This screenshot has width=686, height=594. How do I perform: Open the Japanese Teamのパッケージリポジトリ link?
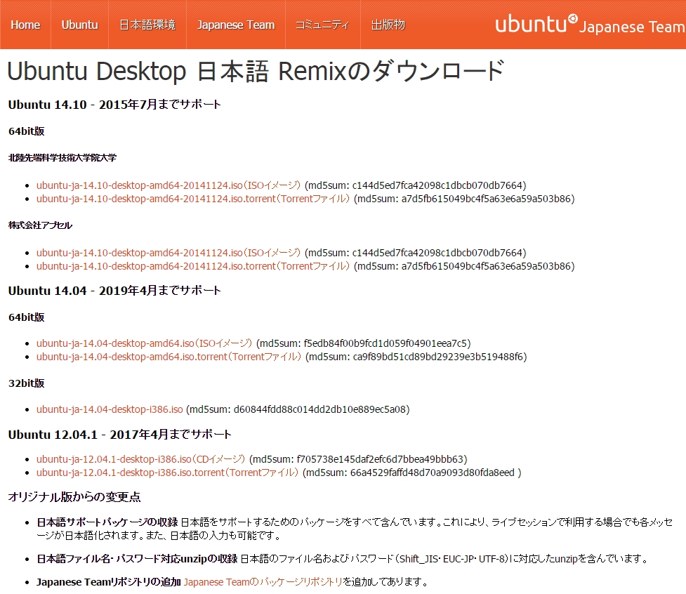263,582
